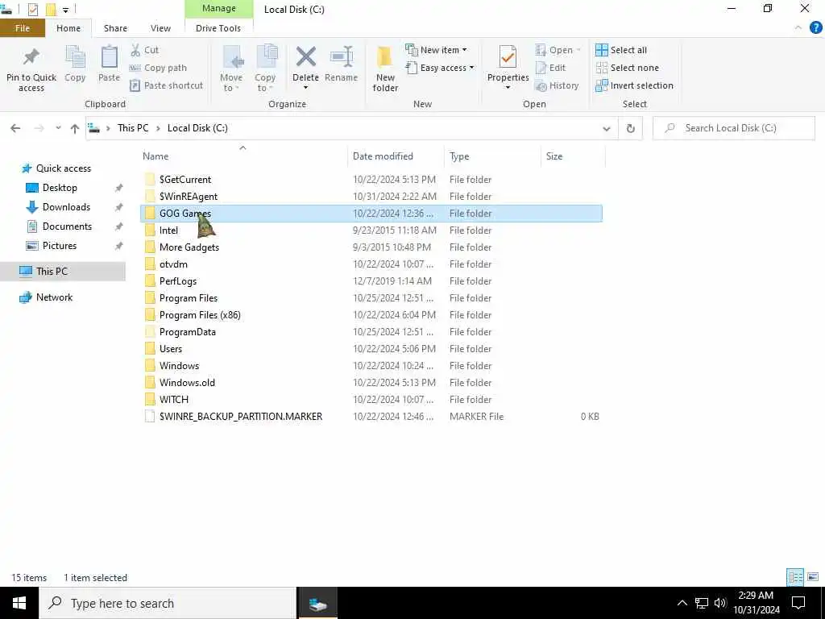Click the Open button in ribbon
The height and width of the screenshot is (619, 825).
[558, 50]
